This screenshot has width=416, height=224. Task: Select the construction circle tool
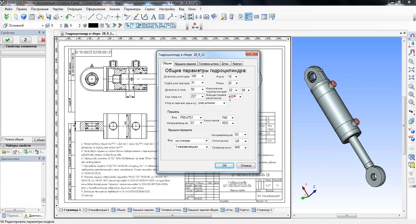point(99,17)
